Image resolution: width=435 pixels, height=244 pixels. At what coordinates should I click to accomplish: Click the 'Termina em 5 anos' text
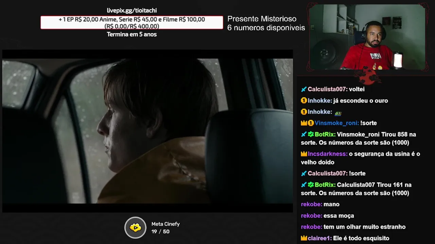coord(132,34)
